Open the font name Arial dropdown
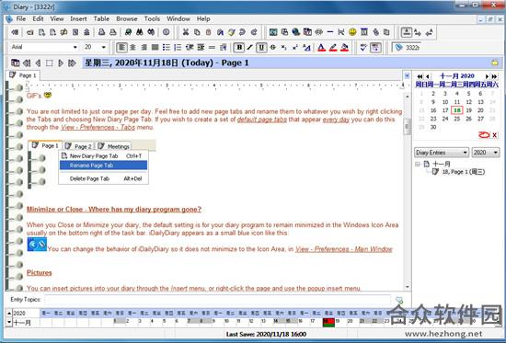This screenshot has width=506, height=343. point(75,47)
